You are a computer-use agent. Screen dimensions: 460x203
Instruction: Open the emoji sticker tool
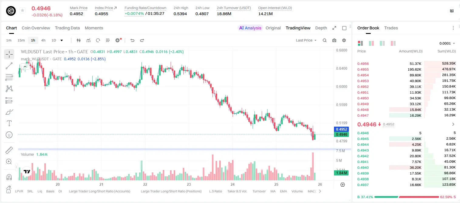9,135
